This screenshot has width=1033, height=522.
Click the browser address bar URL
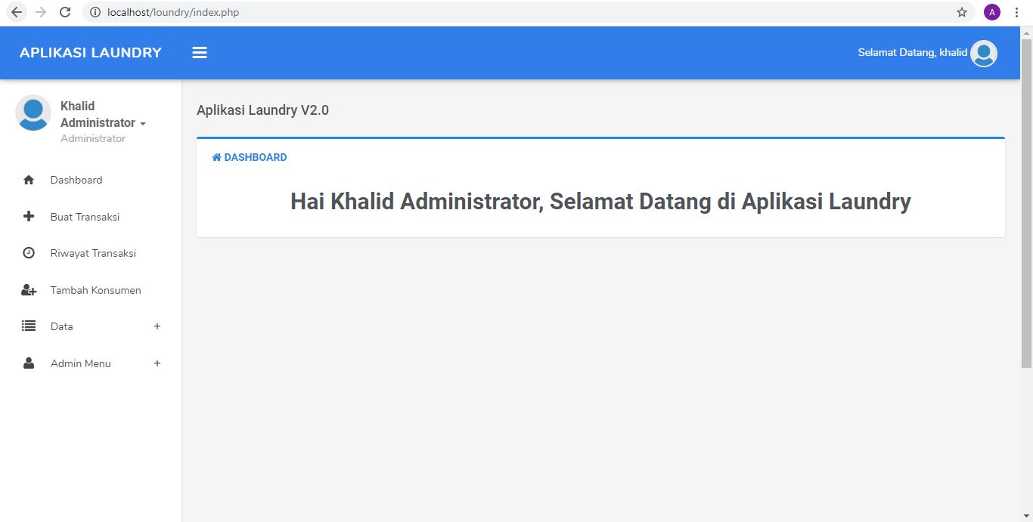click(x=173, y=12)
